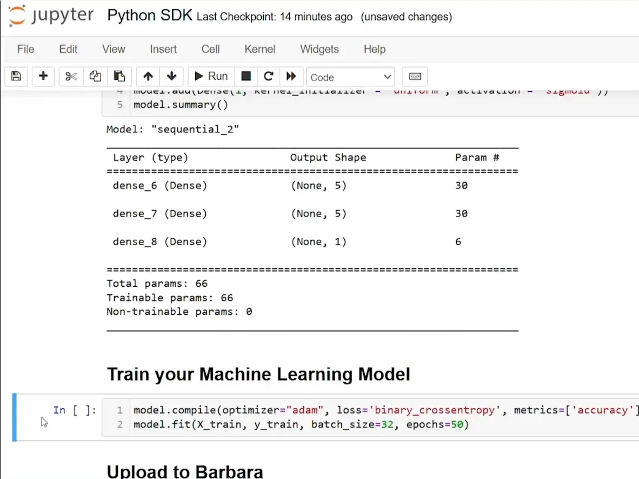This screenshot has width=639, height=479.
Task: Move selected cell up arrow
Action: [148, 77]
